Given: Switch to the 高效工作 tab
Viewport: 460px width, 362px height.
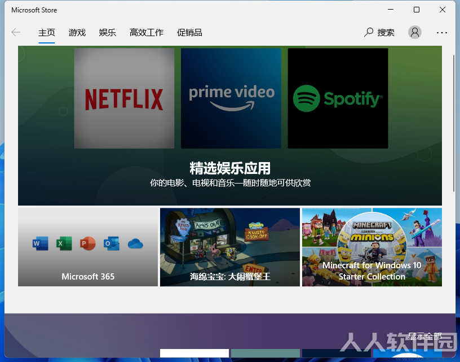Looking at the screenshot, I should coord(147,33).
